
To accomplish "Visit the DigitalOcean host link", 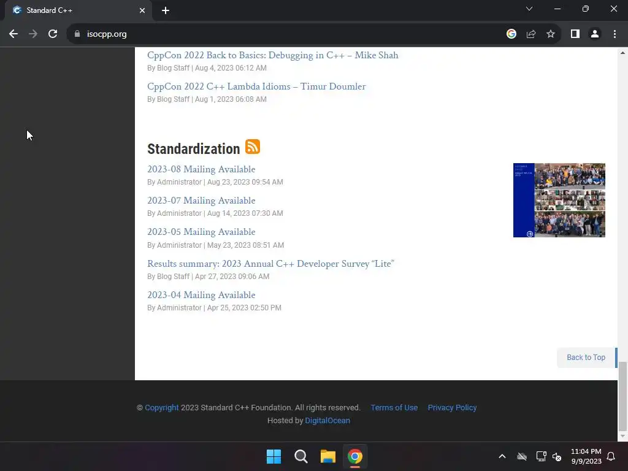I will tap(327, 421).
